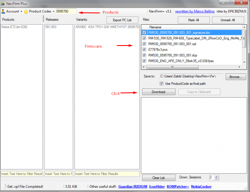Click the Account user icon
Image resolution: width=250 pixels, height=192 pixels.
[3, 11]
